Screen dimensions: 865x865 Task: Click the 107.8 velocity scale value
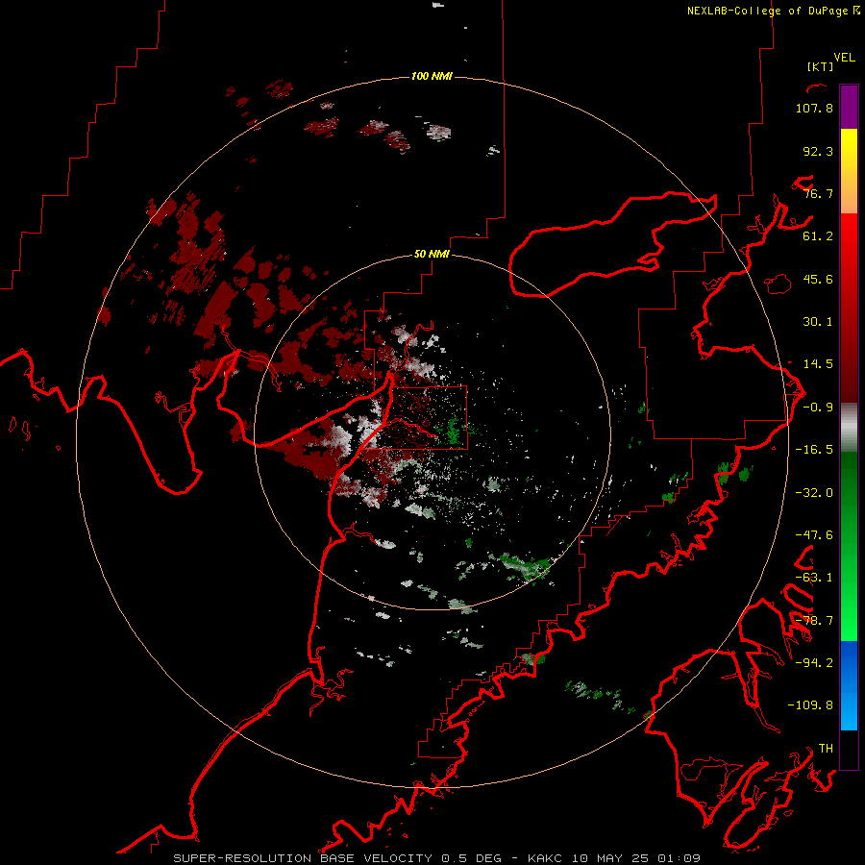[814, 108]
